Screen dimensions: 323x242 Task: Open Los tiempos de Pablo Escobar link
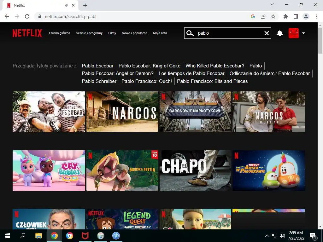point(191,73)
